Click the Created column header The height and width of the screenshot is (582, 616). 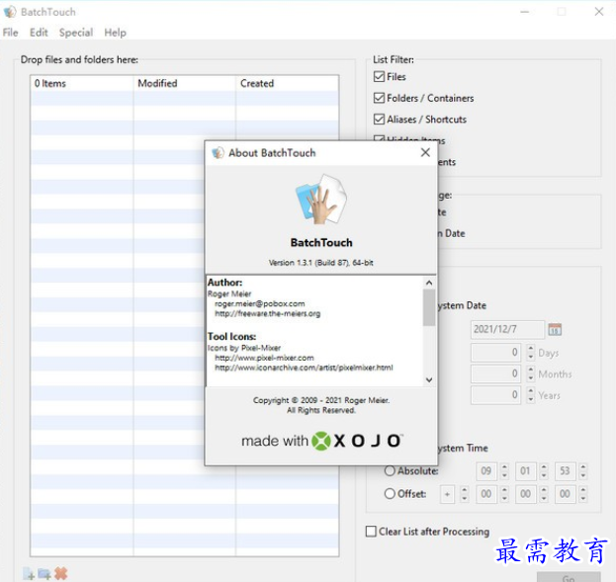click(x=287, y=83)
